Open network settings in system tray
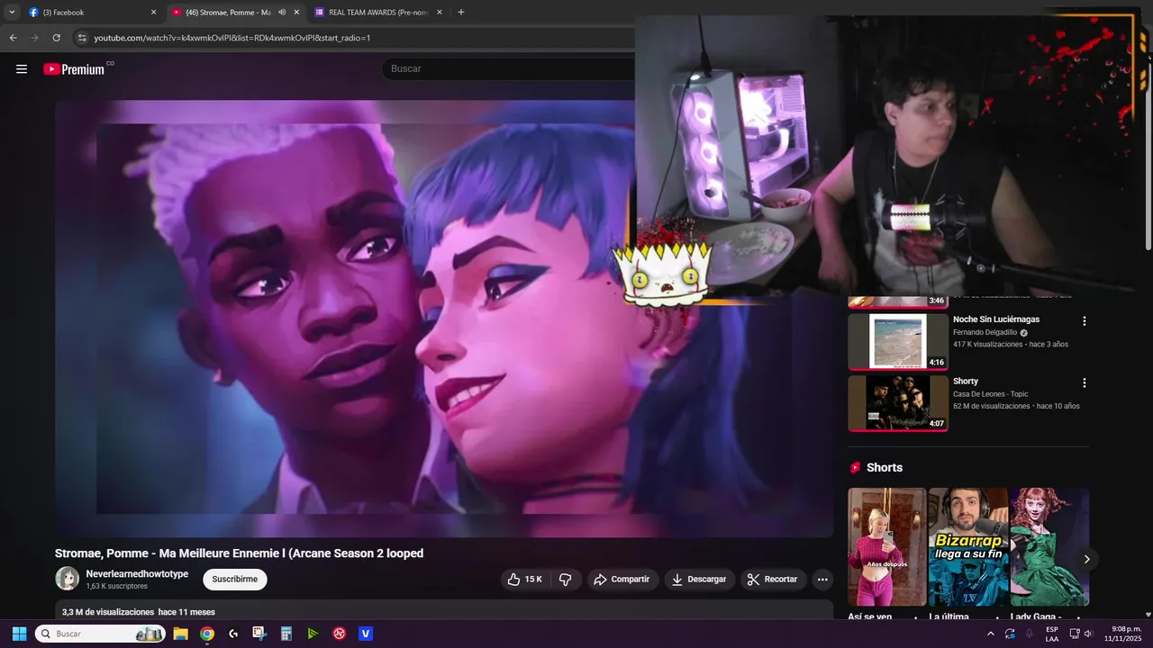The image size is (1153, 648). coord(1075,634)
